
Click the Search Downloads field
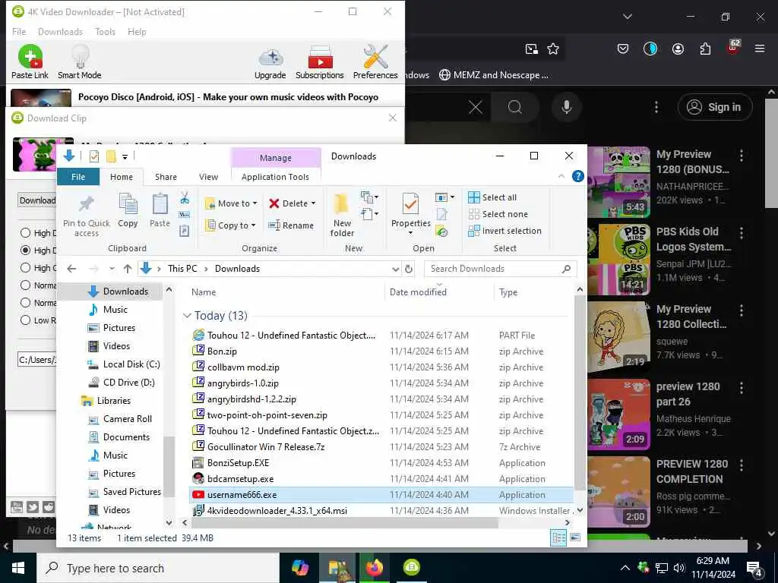click(x=500, y=269)
